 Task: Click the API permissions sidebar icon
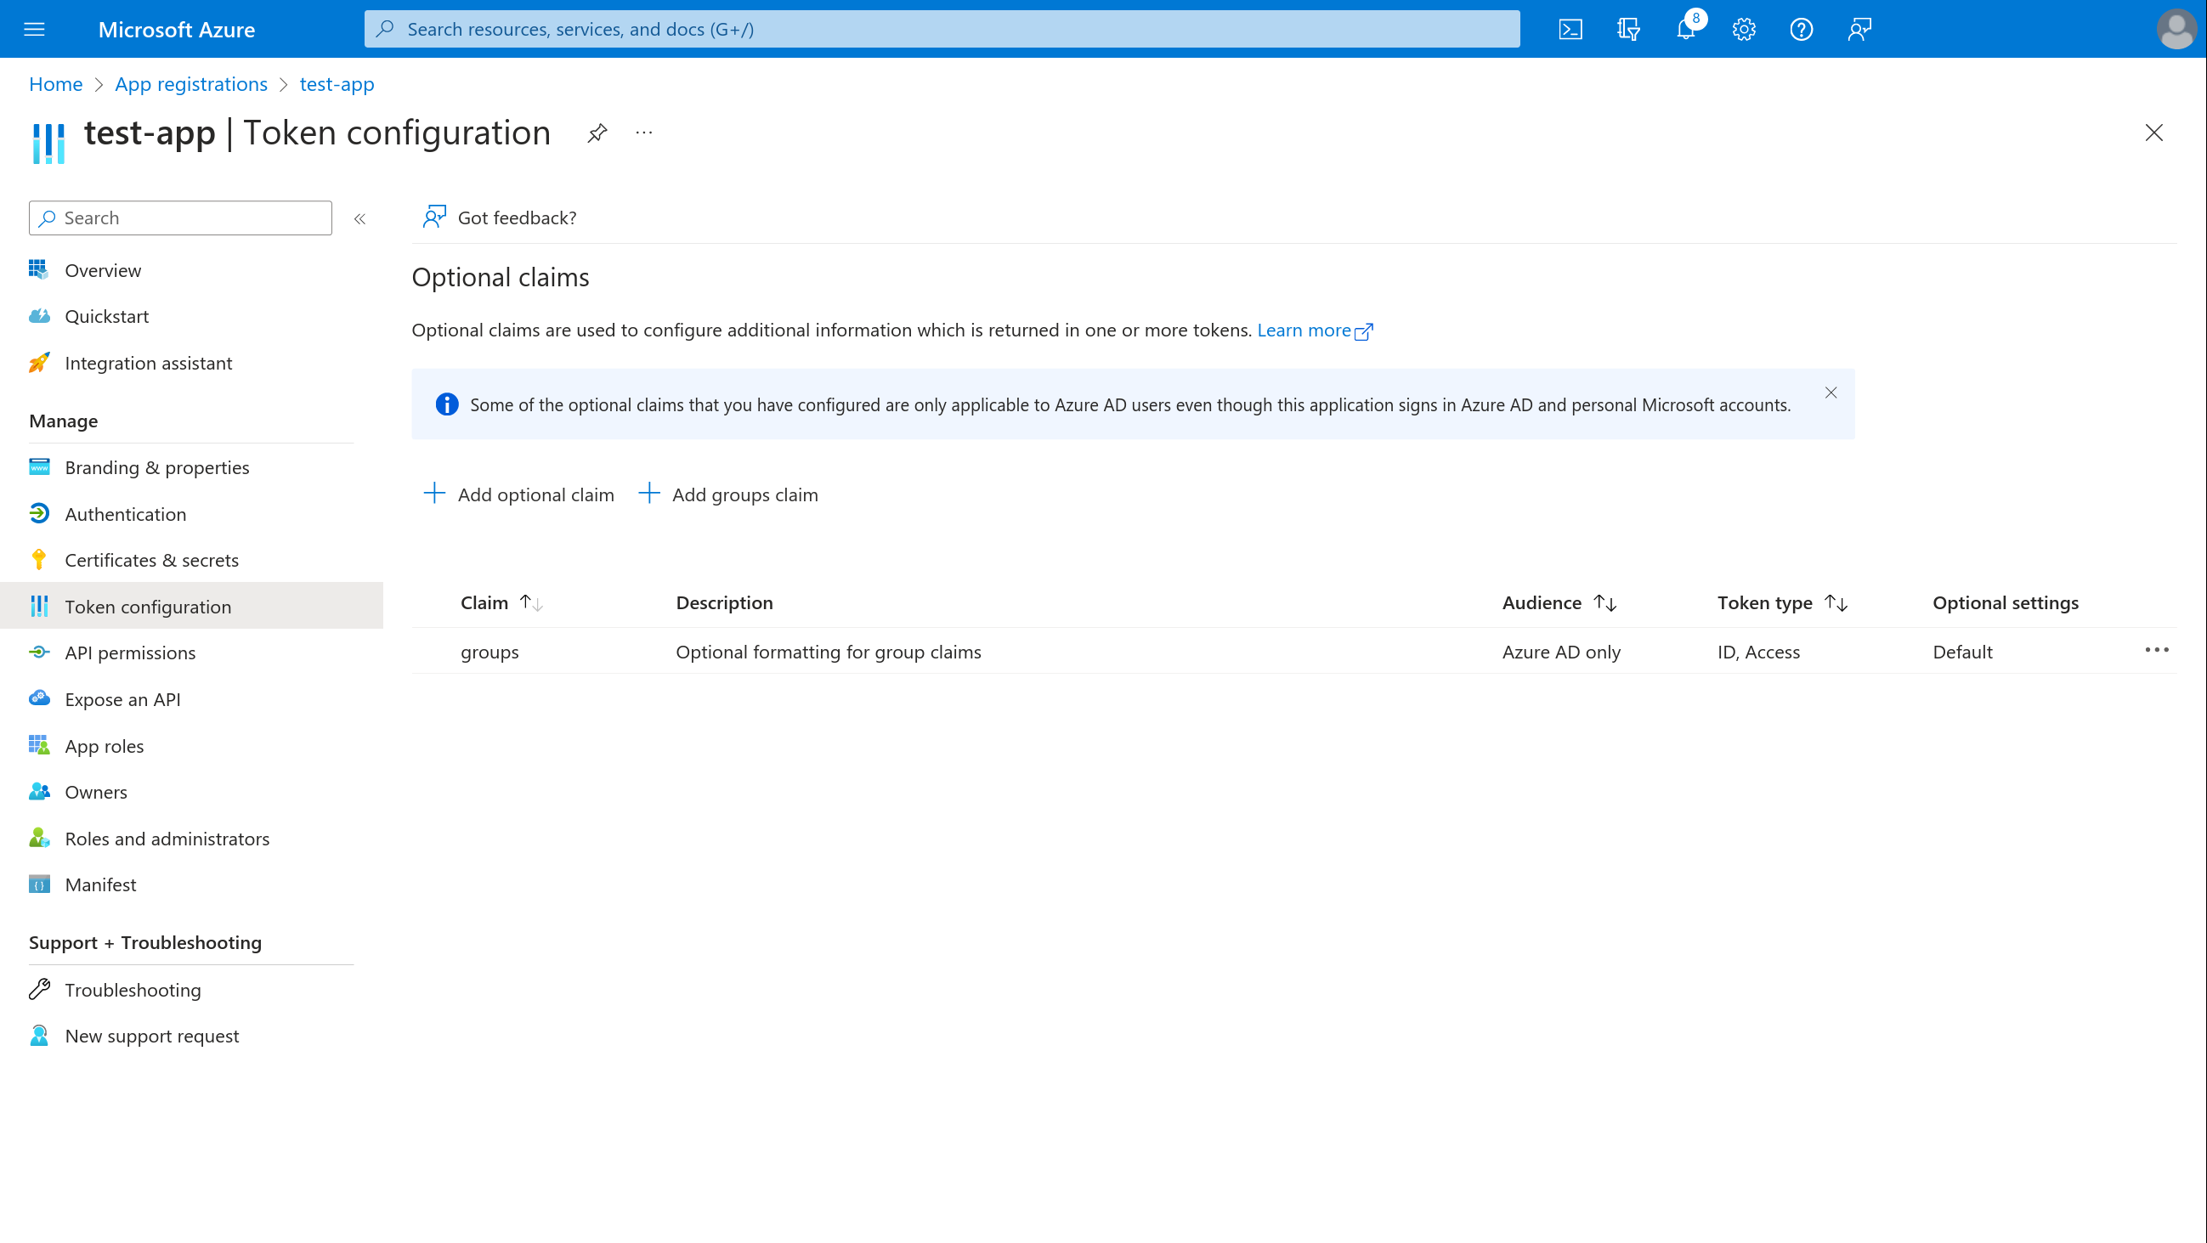tap(39, 652)
